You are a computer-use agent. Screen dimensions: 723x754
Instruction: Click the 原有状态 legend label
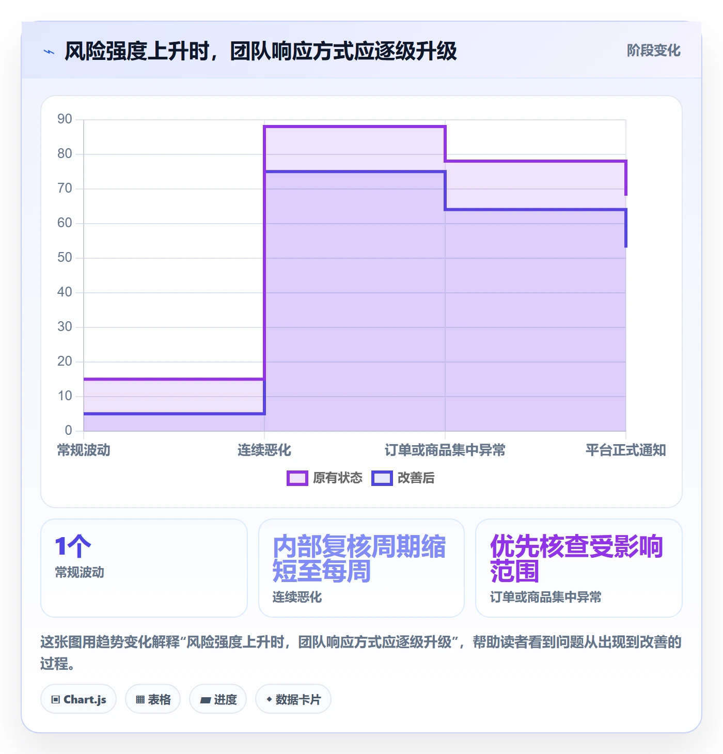pos(338,478)
